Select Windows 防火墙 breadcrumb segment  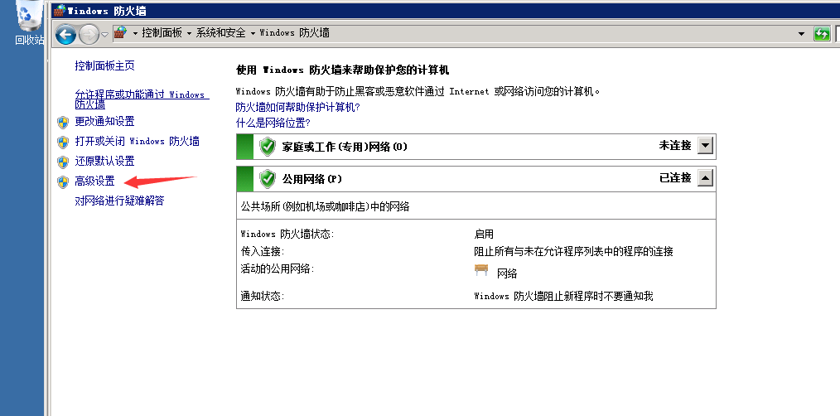[295, 32]
